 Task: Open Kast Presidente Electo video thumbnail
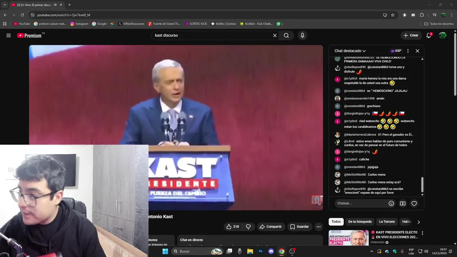pyautogui.click(x=348, y=238)
